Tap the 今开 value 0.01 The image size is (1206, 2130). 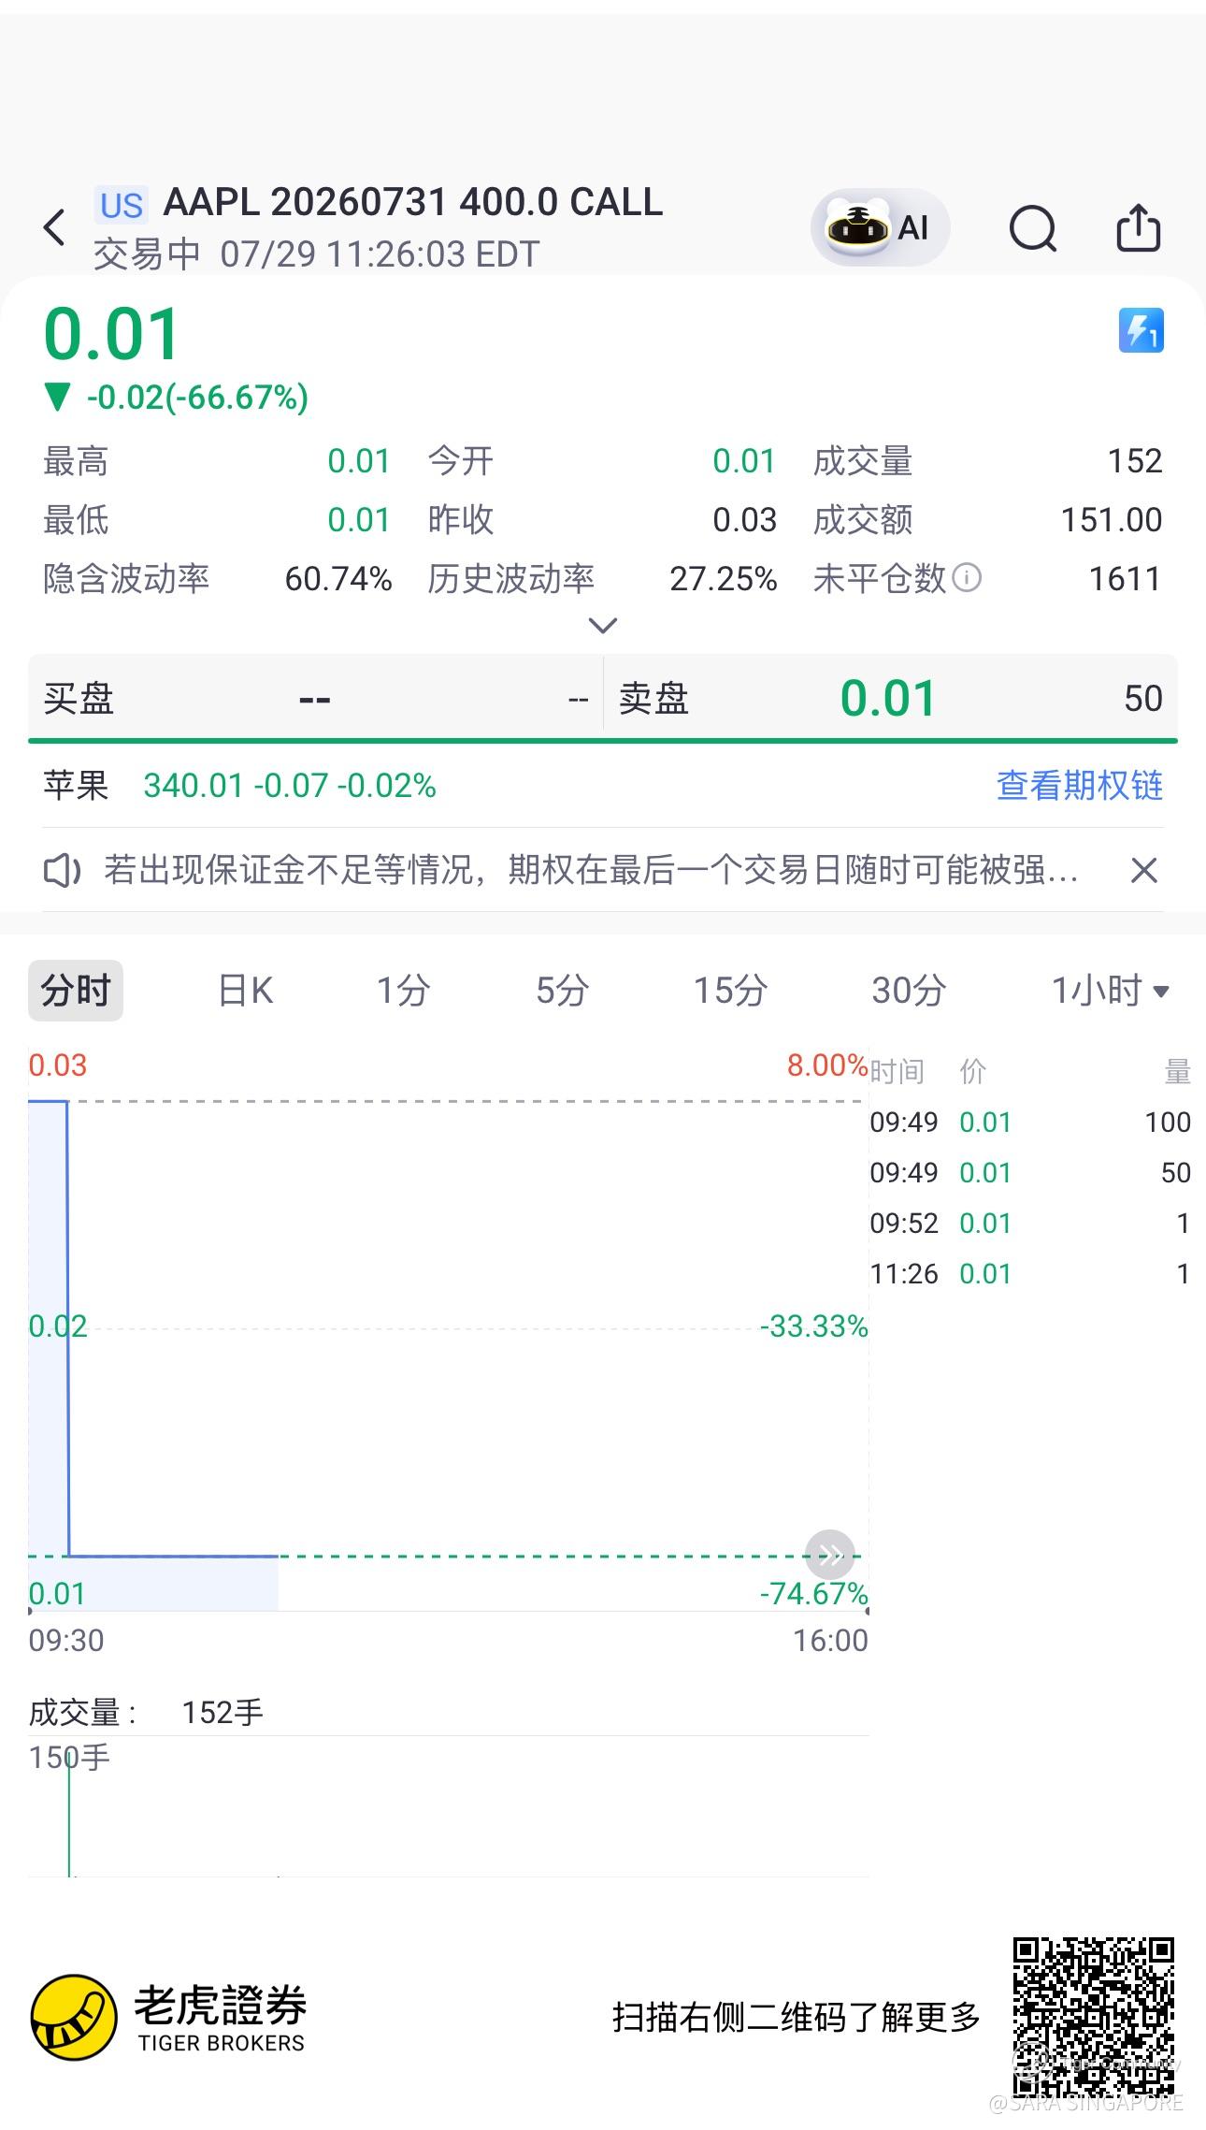(x=744, y=461)
